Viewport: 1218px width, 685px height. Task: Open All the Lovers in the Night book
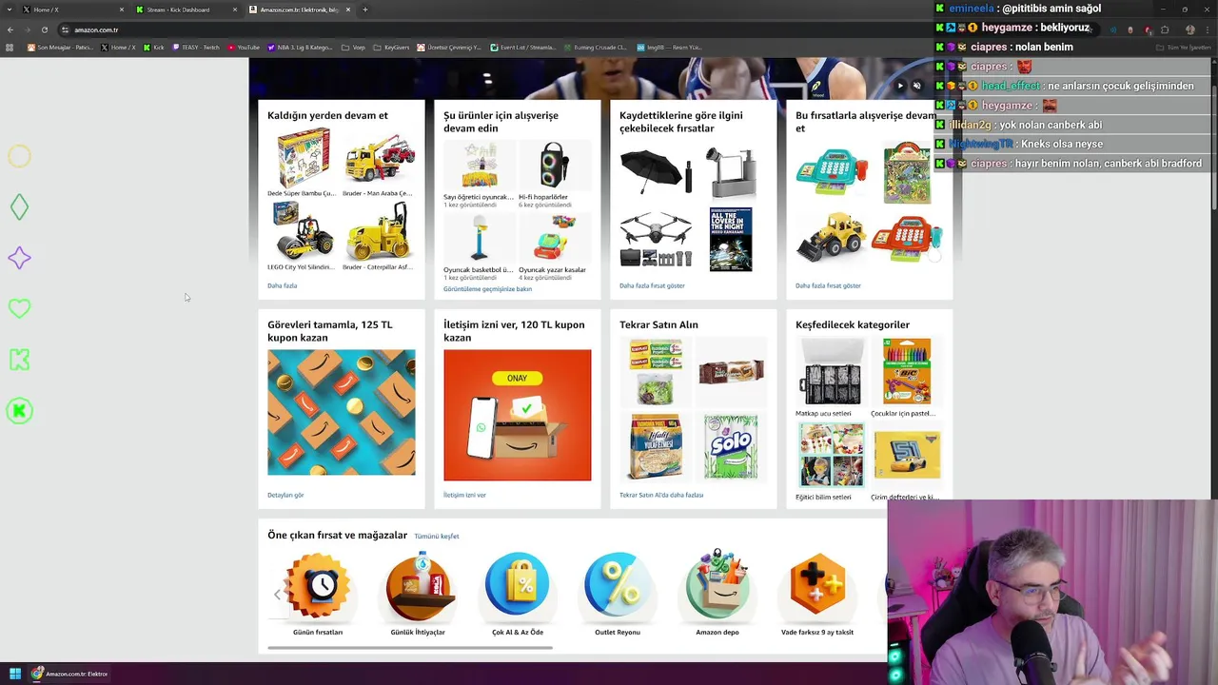[731, 239]
